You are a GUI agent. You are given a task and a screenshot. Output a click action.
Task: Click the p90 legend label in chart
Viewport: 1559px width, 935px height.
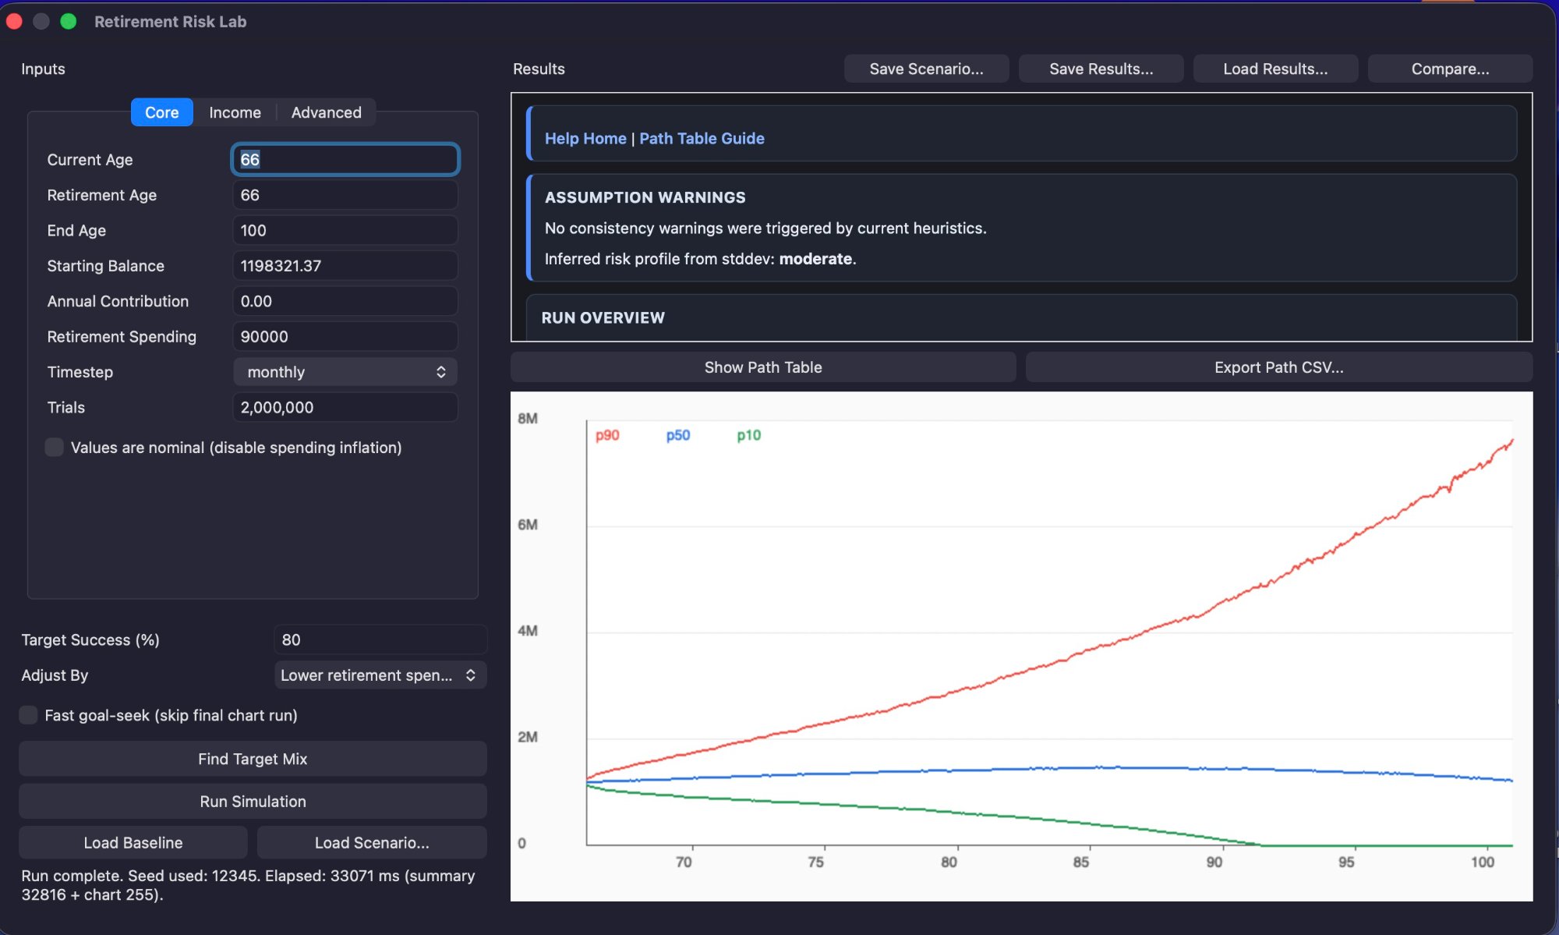(x=607, y=435)
